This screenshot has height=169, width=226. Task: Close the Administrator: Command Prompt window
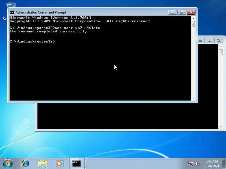coord(191,12)
